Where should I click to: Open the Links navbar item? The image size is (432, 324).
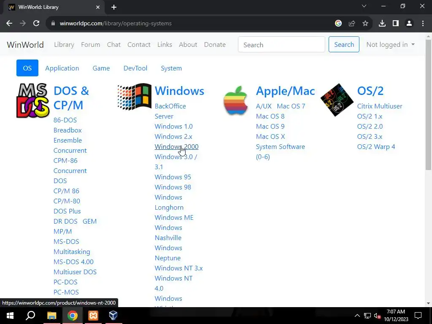pyautogui.click(x=165, y=45)
